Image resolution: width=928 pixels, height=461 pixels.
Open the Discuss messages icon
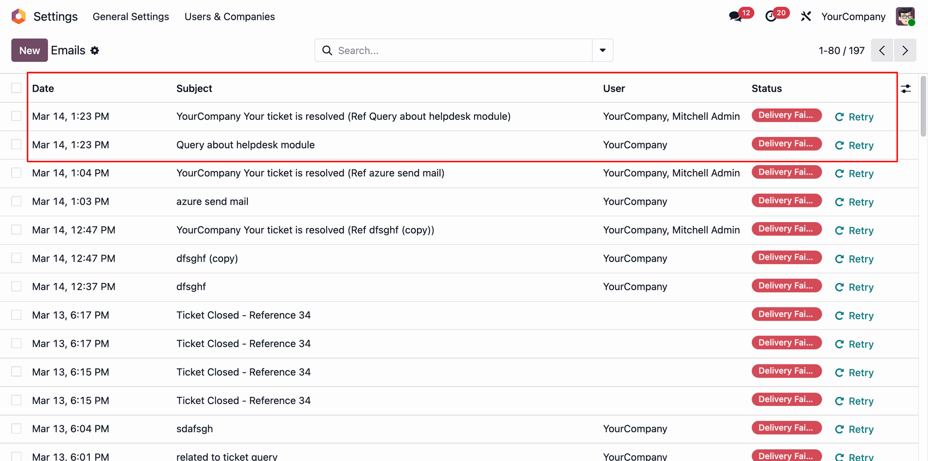coord(736,16)
